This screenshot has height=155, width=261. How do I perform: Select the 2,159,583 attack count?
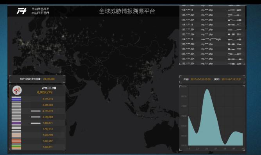pyautogui.click(x=48, y=117)
